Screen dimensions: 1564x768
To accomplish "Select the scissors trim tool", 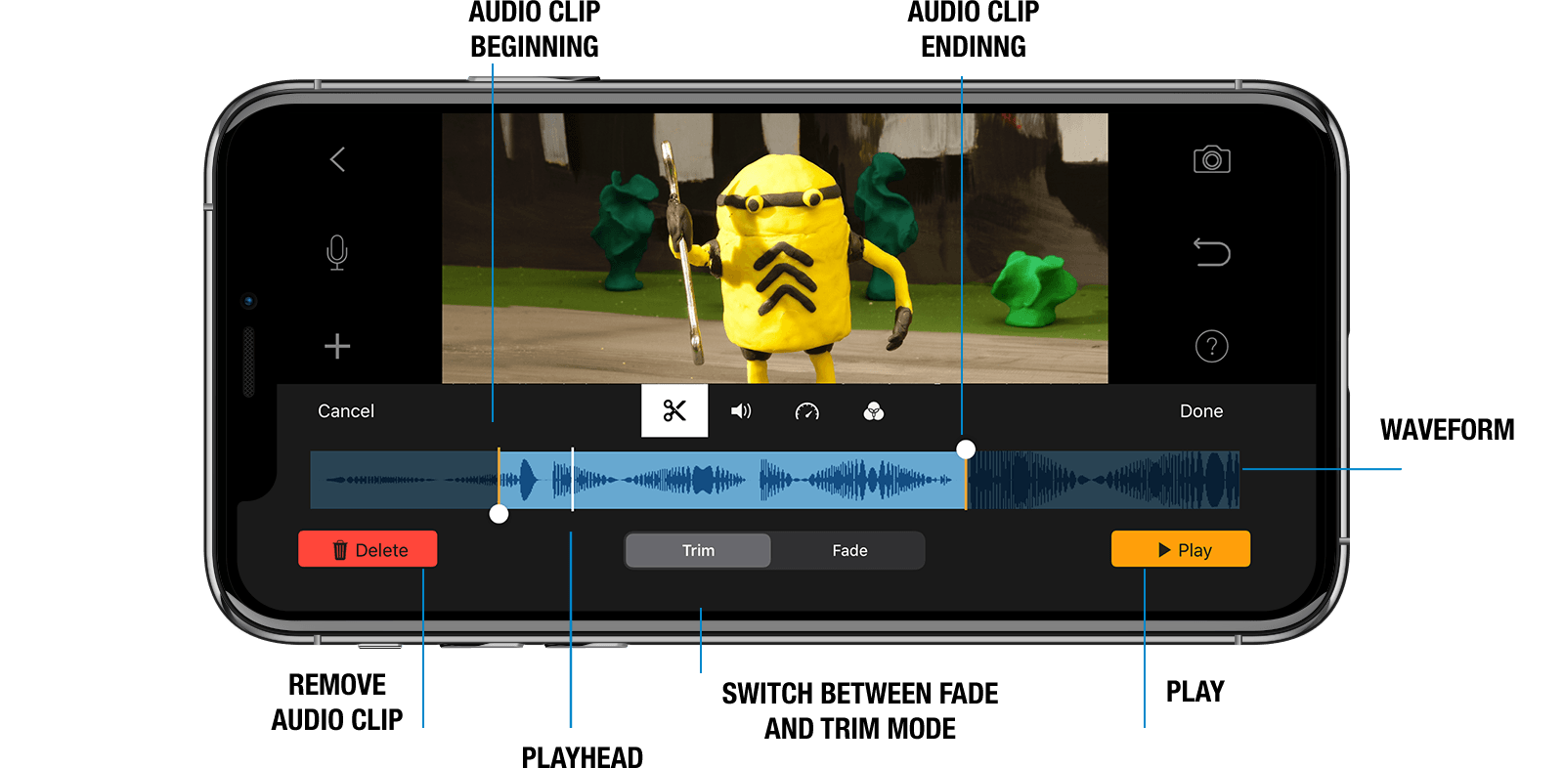I will click(x=674, y=410).
